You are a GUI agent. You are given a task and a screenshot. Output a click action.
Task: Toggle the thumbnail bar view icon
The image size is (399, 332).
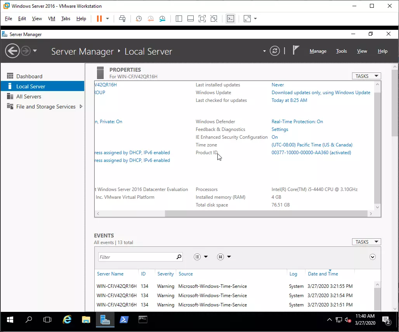pyautogui.click(x=191, y=19)
